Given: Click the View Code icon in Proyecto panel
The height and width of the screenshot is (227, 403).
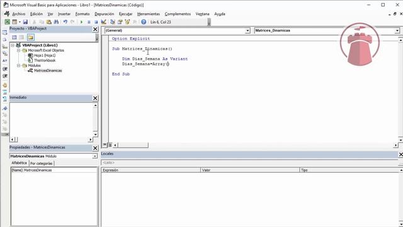Looking at the screenshot, I should pyautogui.click(x=14, y=38).
